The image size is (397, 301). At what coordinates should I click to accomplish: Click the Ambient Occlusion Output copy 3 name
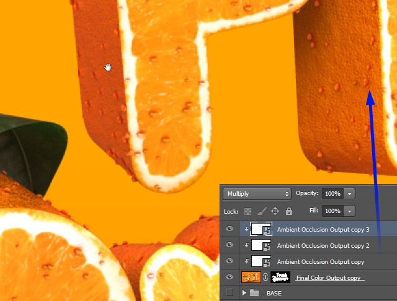[x=323, y=230]
